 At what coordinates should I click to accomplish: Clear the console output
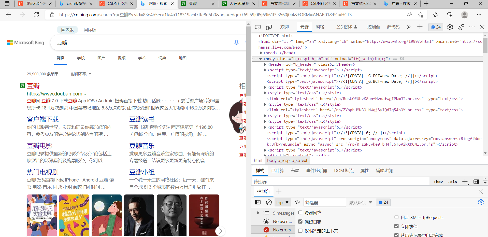[269, 202]
